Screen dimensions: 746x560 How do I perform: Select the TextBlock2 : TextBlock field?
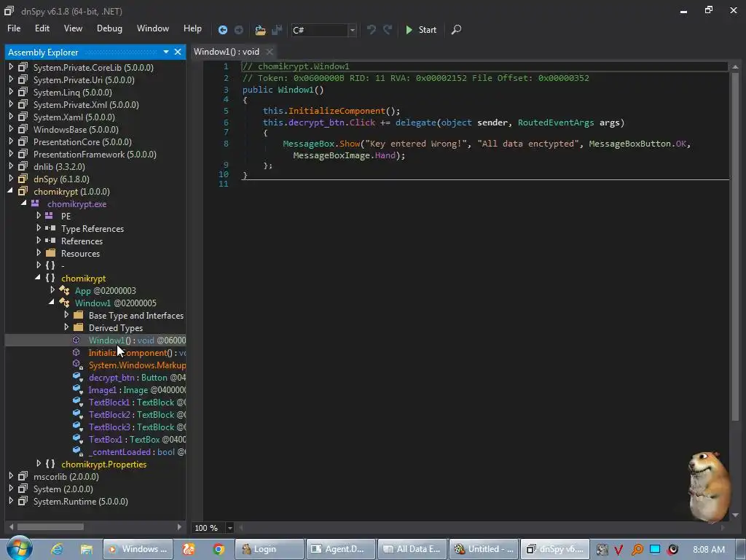137,415
